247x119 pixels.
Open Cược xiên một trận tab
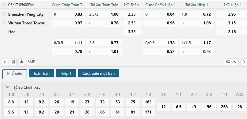98,73
